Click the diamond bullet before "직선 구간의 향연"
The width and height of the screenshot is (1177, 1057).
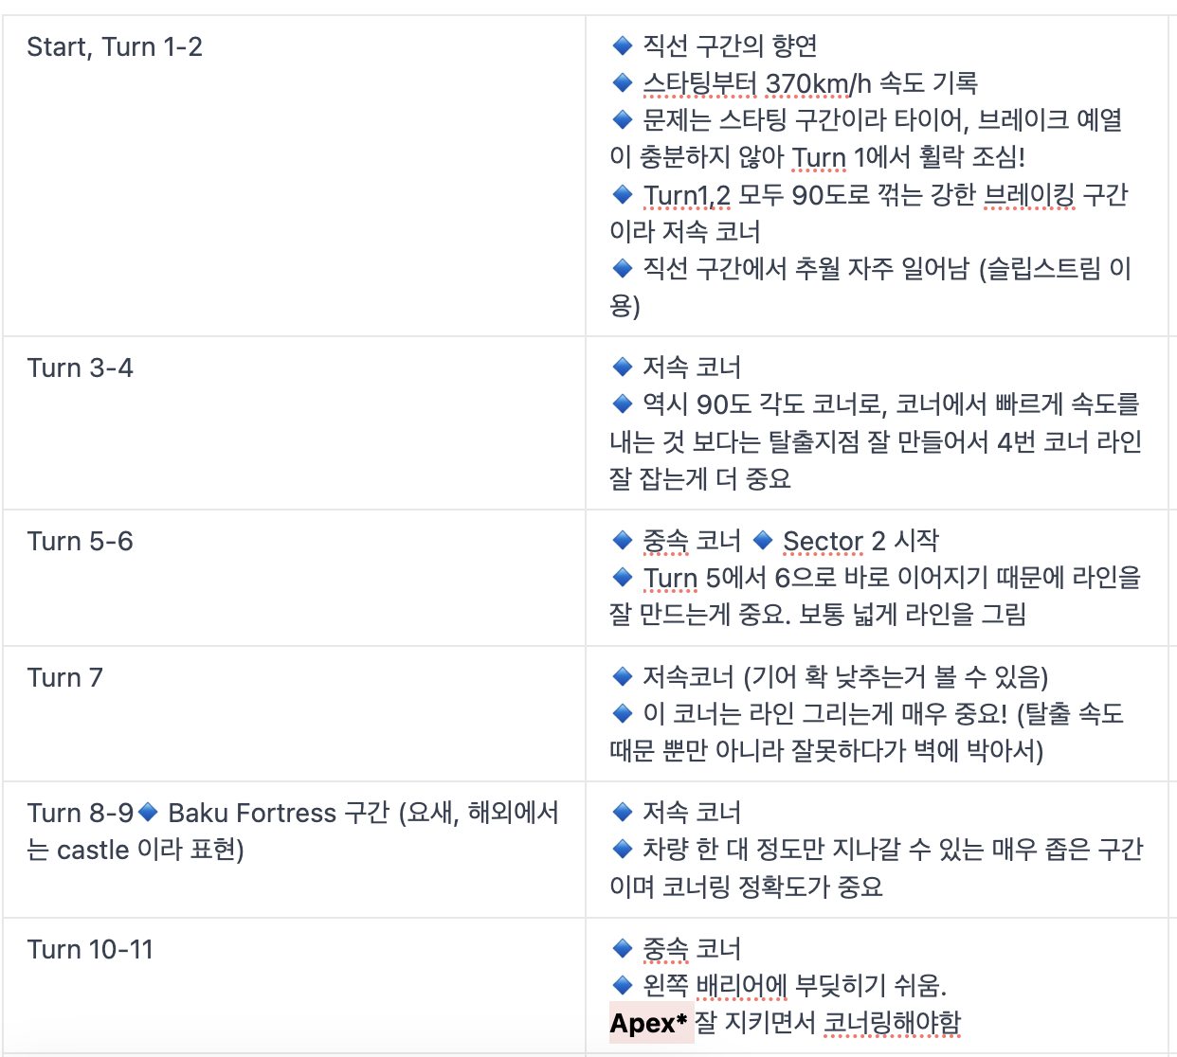[x=623, y=45]
